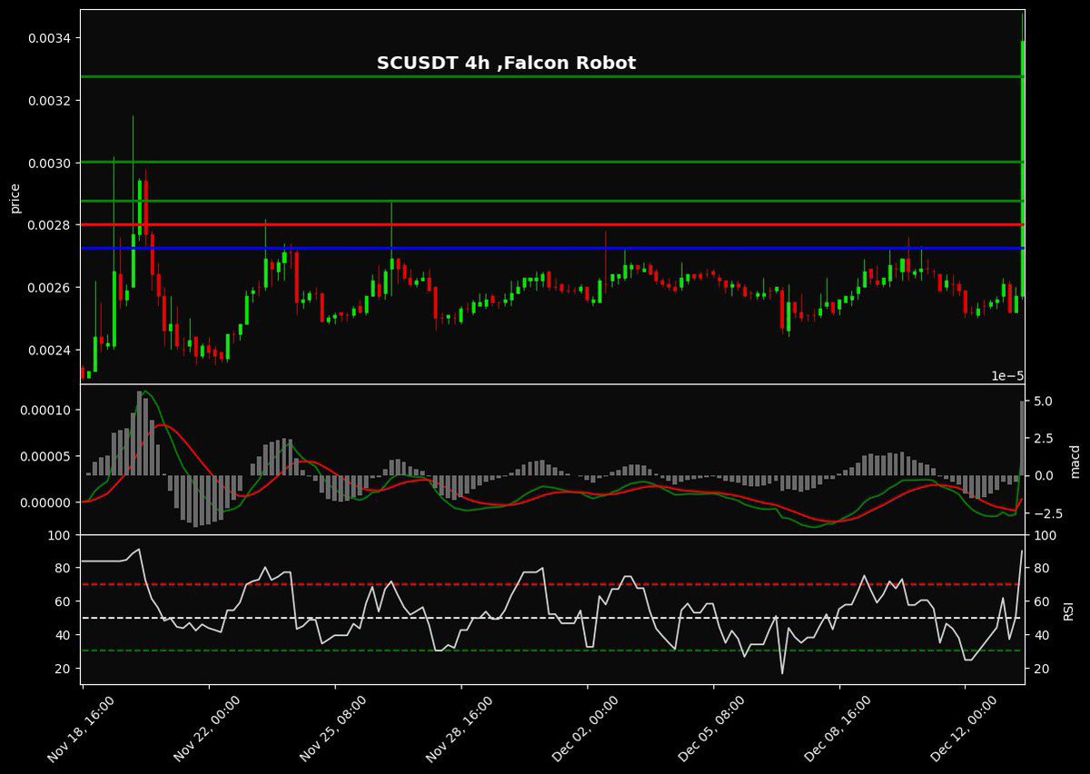Click the 0.00005 MACD left axis label
This screenshot has width=1090, height=774.
point(47,456)
